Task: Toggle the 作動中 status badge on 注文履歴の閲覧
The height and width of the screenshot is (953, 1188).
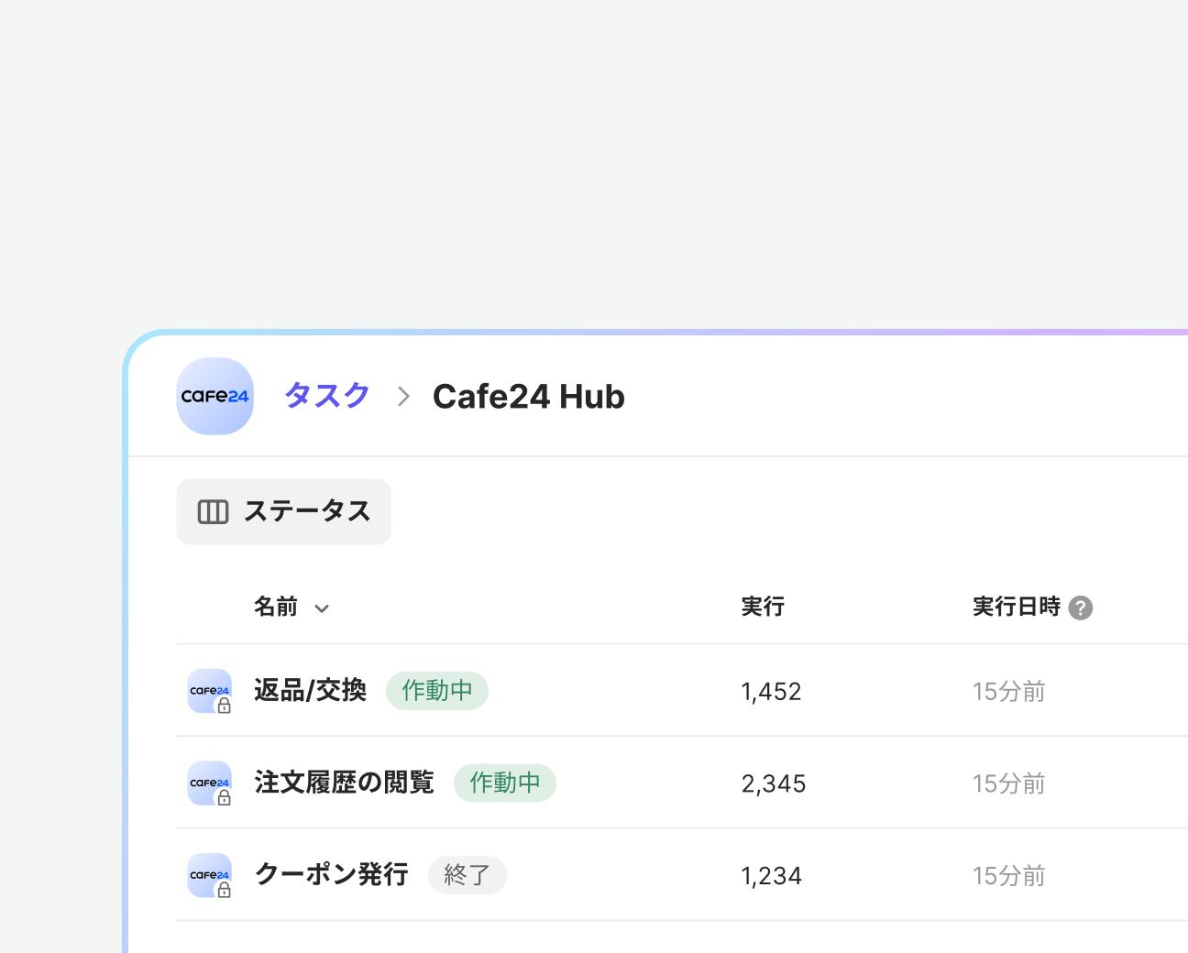Action: [x=505, y=783]
